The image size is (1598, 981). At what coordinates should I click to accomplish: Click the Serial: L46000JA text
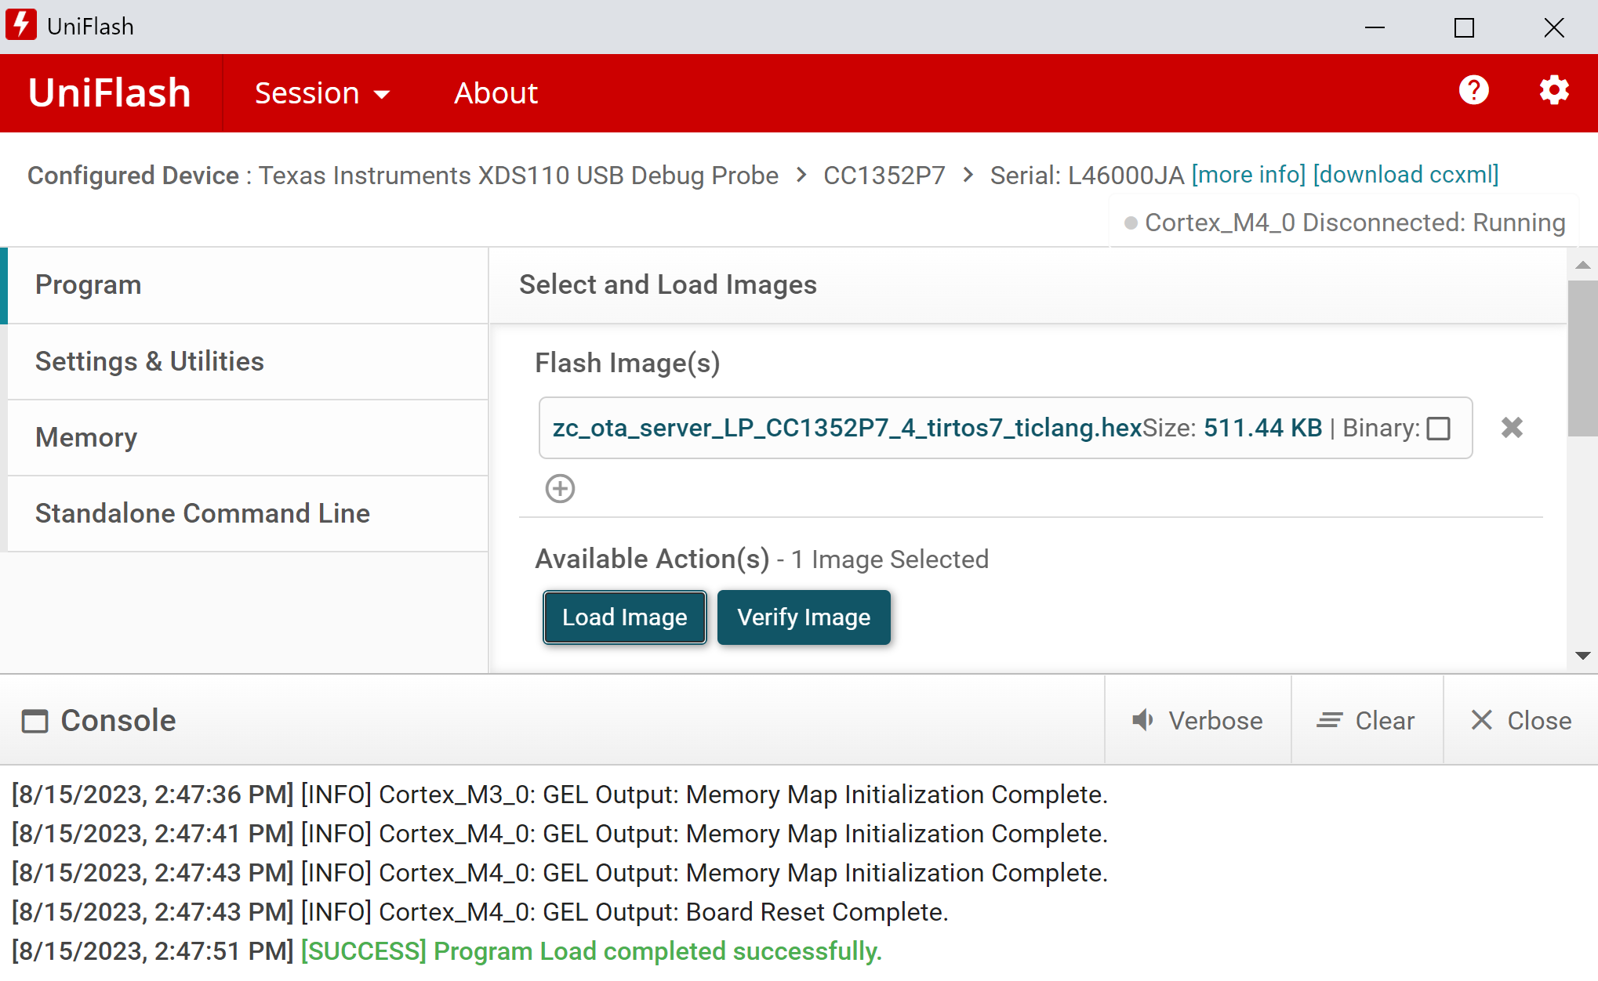click(x=1087, y=176)
